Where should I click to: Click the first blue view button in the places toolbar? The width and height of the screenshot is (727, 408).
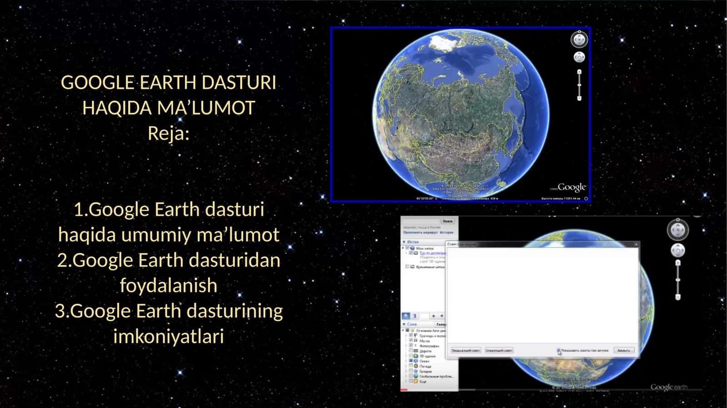406,315
